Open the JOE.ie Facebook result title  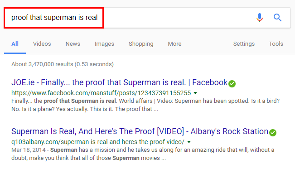tap(120, 82)
